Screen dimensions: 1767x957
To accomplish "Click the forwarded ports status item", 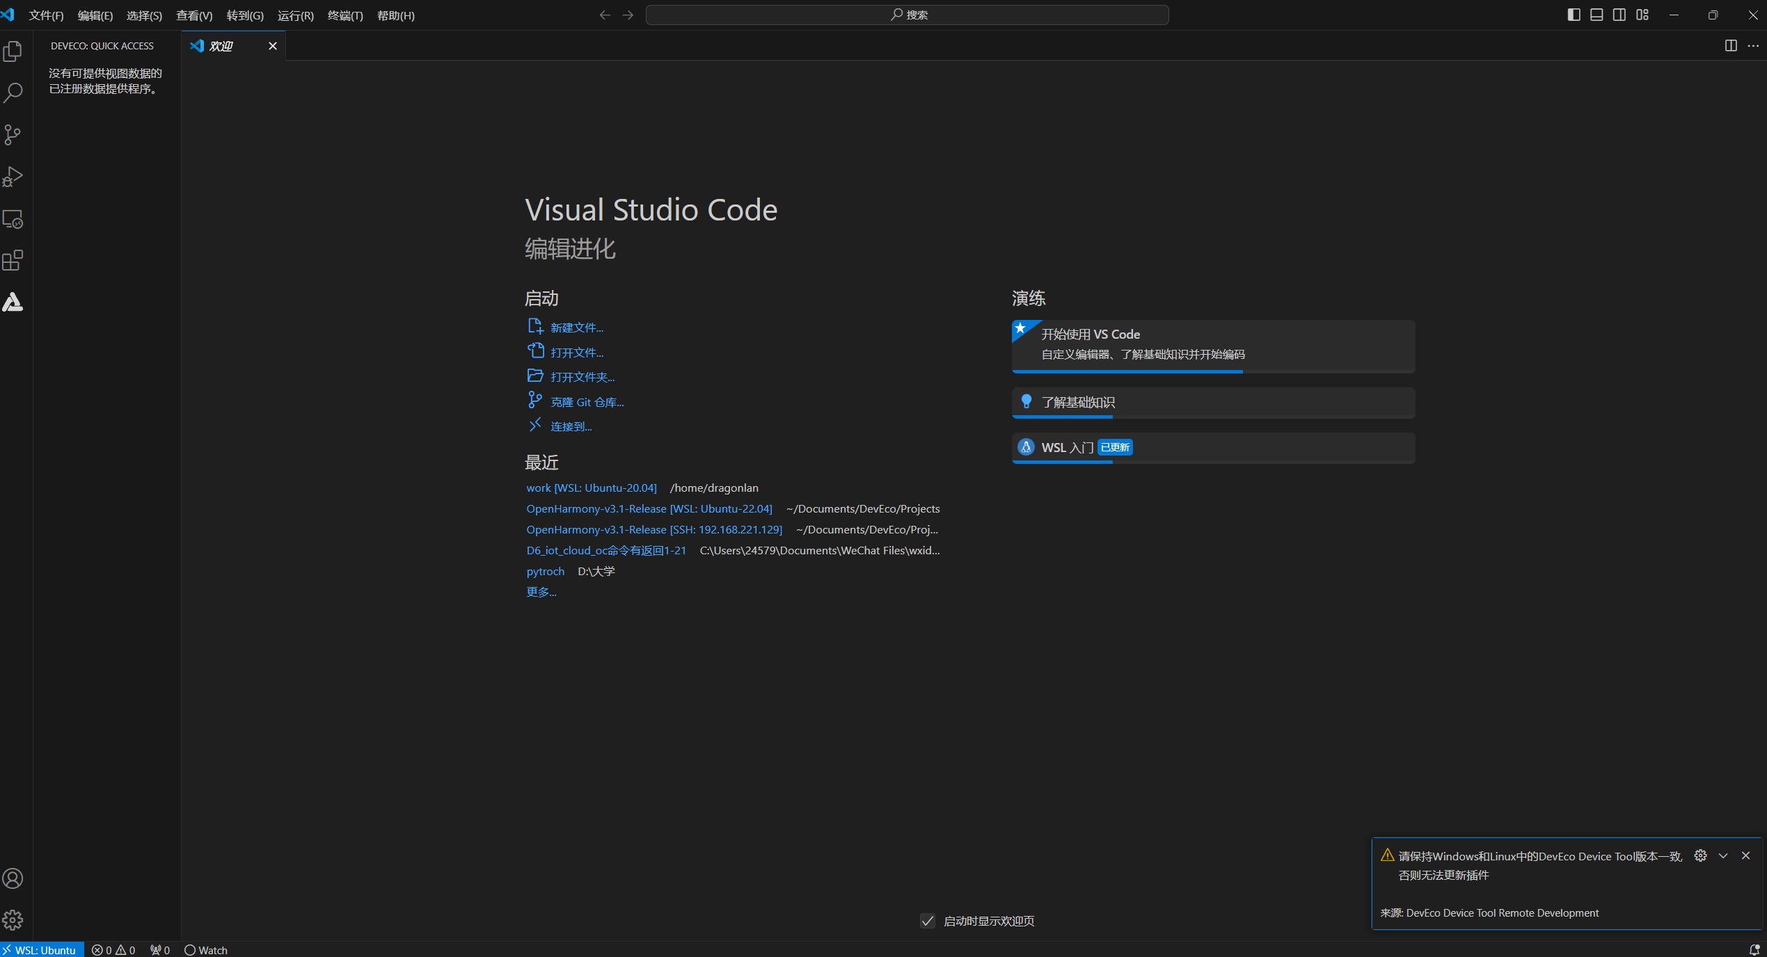I will pos(160,950).
